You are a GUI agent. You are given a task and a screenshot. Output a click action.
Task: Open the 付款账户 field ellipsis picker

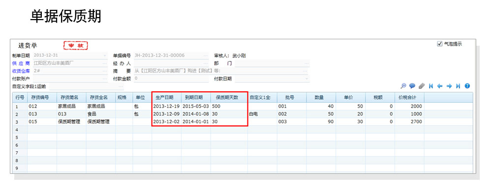pyautogui.click(x=105, y=79)
